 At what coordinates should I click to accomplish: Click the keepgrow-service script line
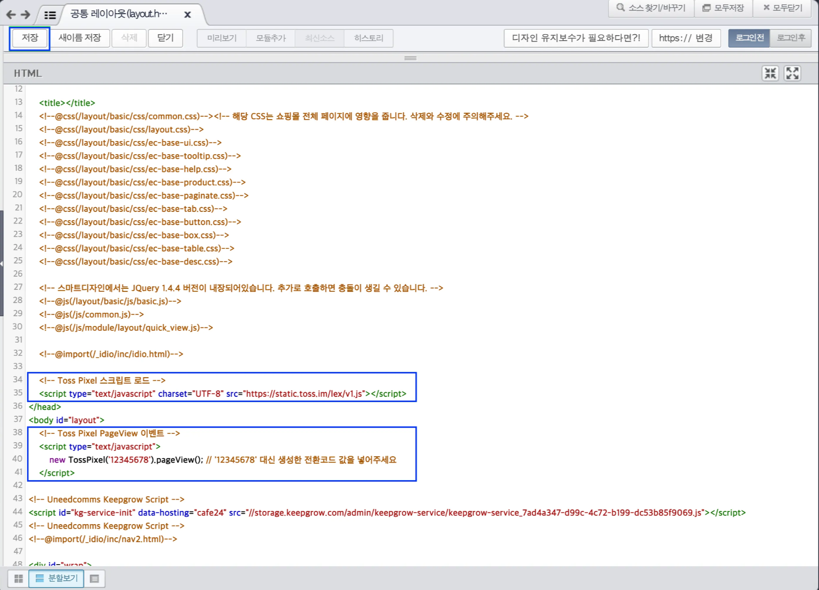coord(387,512)
